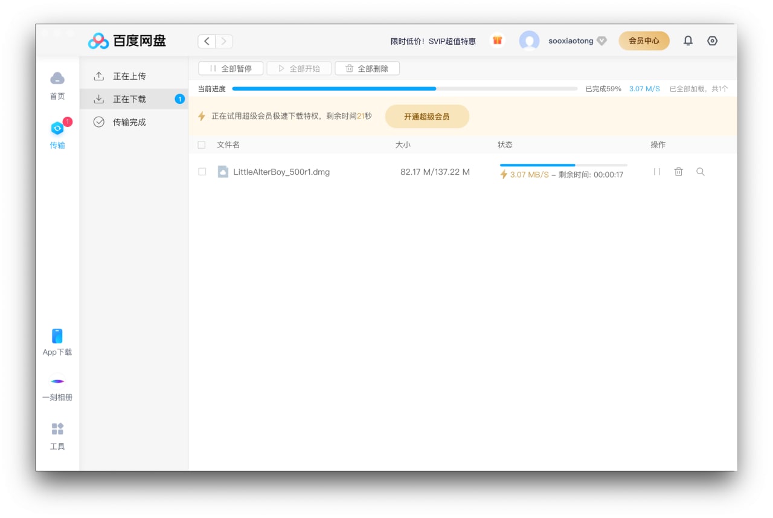The height and width of the screenshot is (518, 773).
Task: Open App下载 phone icon
Action: pos(57,336)
